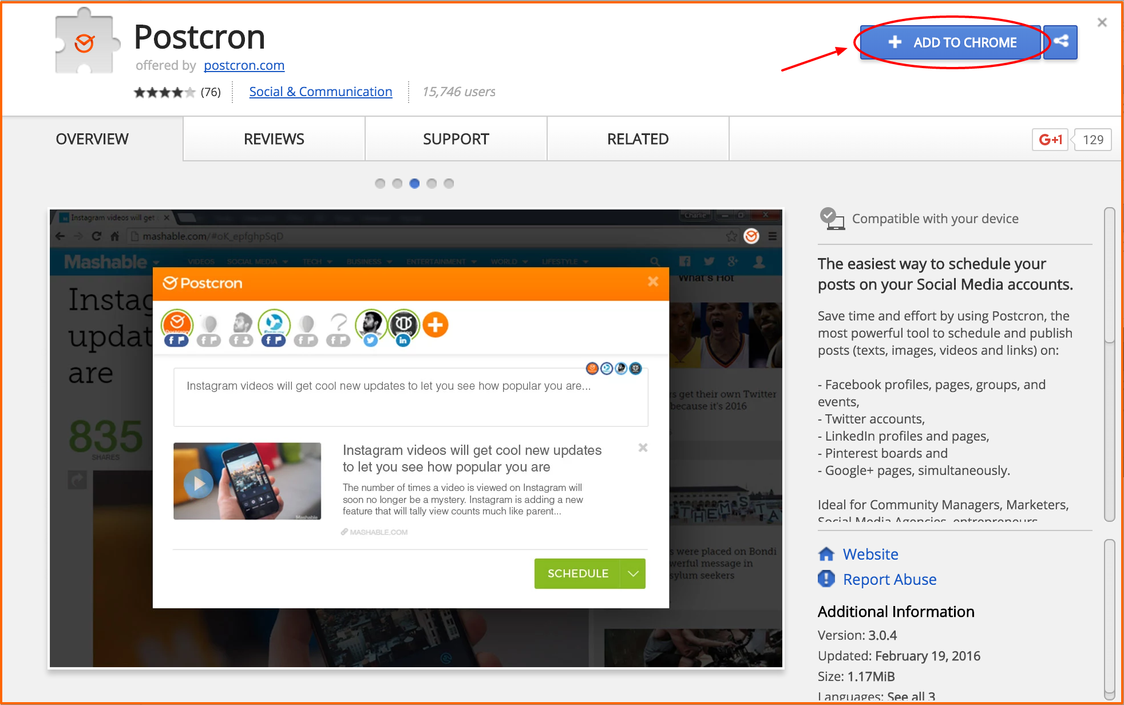
Task: Close the Postcron popup with X
Action: [x=653, y=282]
